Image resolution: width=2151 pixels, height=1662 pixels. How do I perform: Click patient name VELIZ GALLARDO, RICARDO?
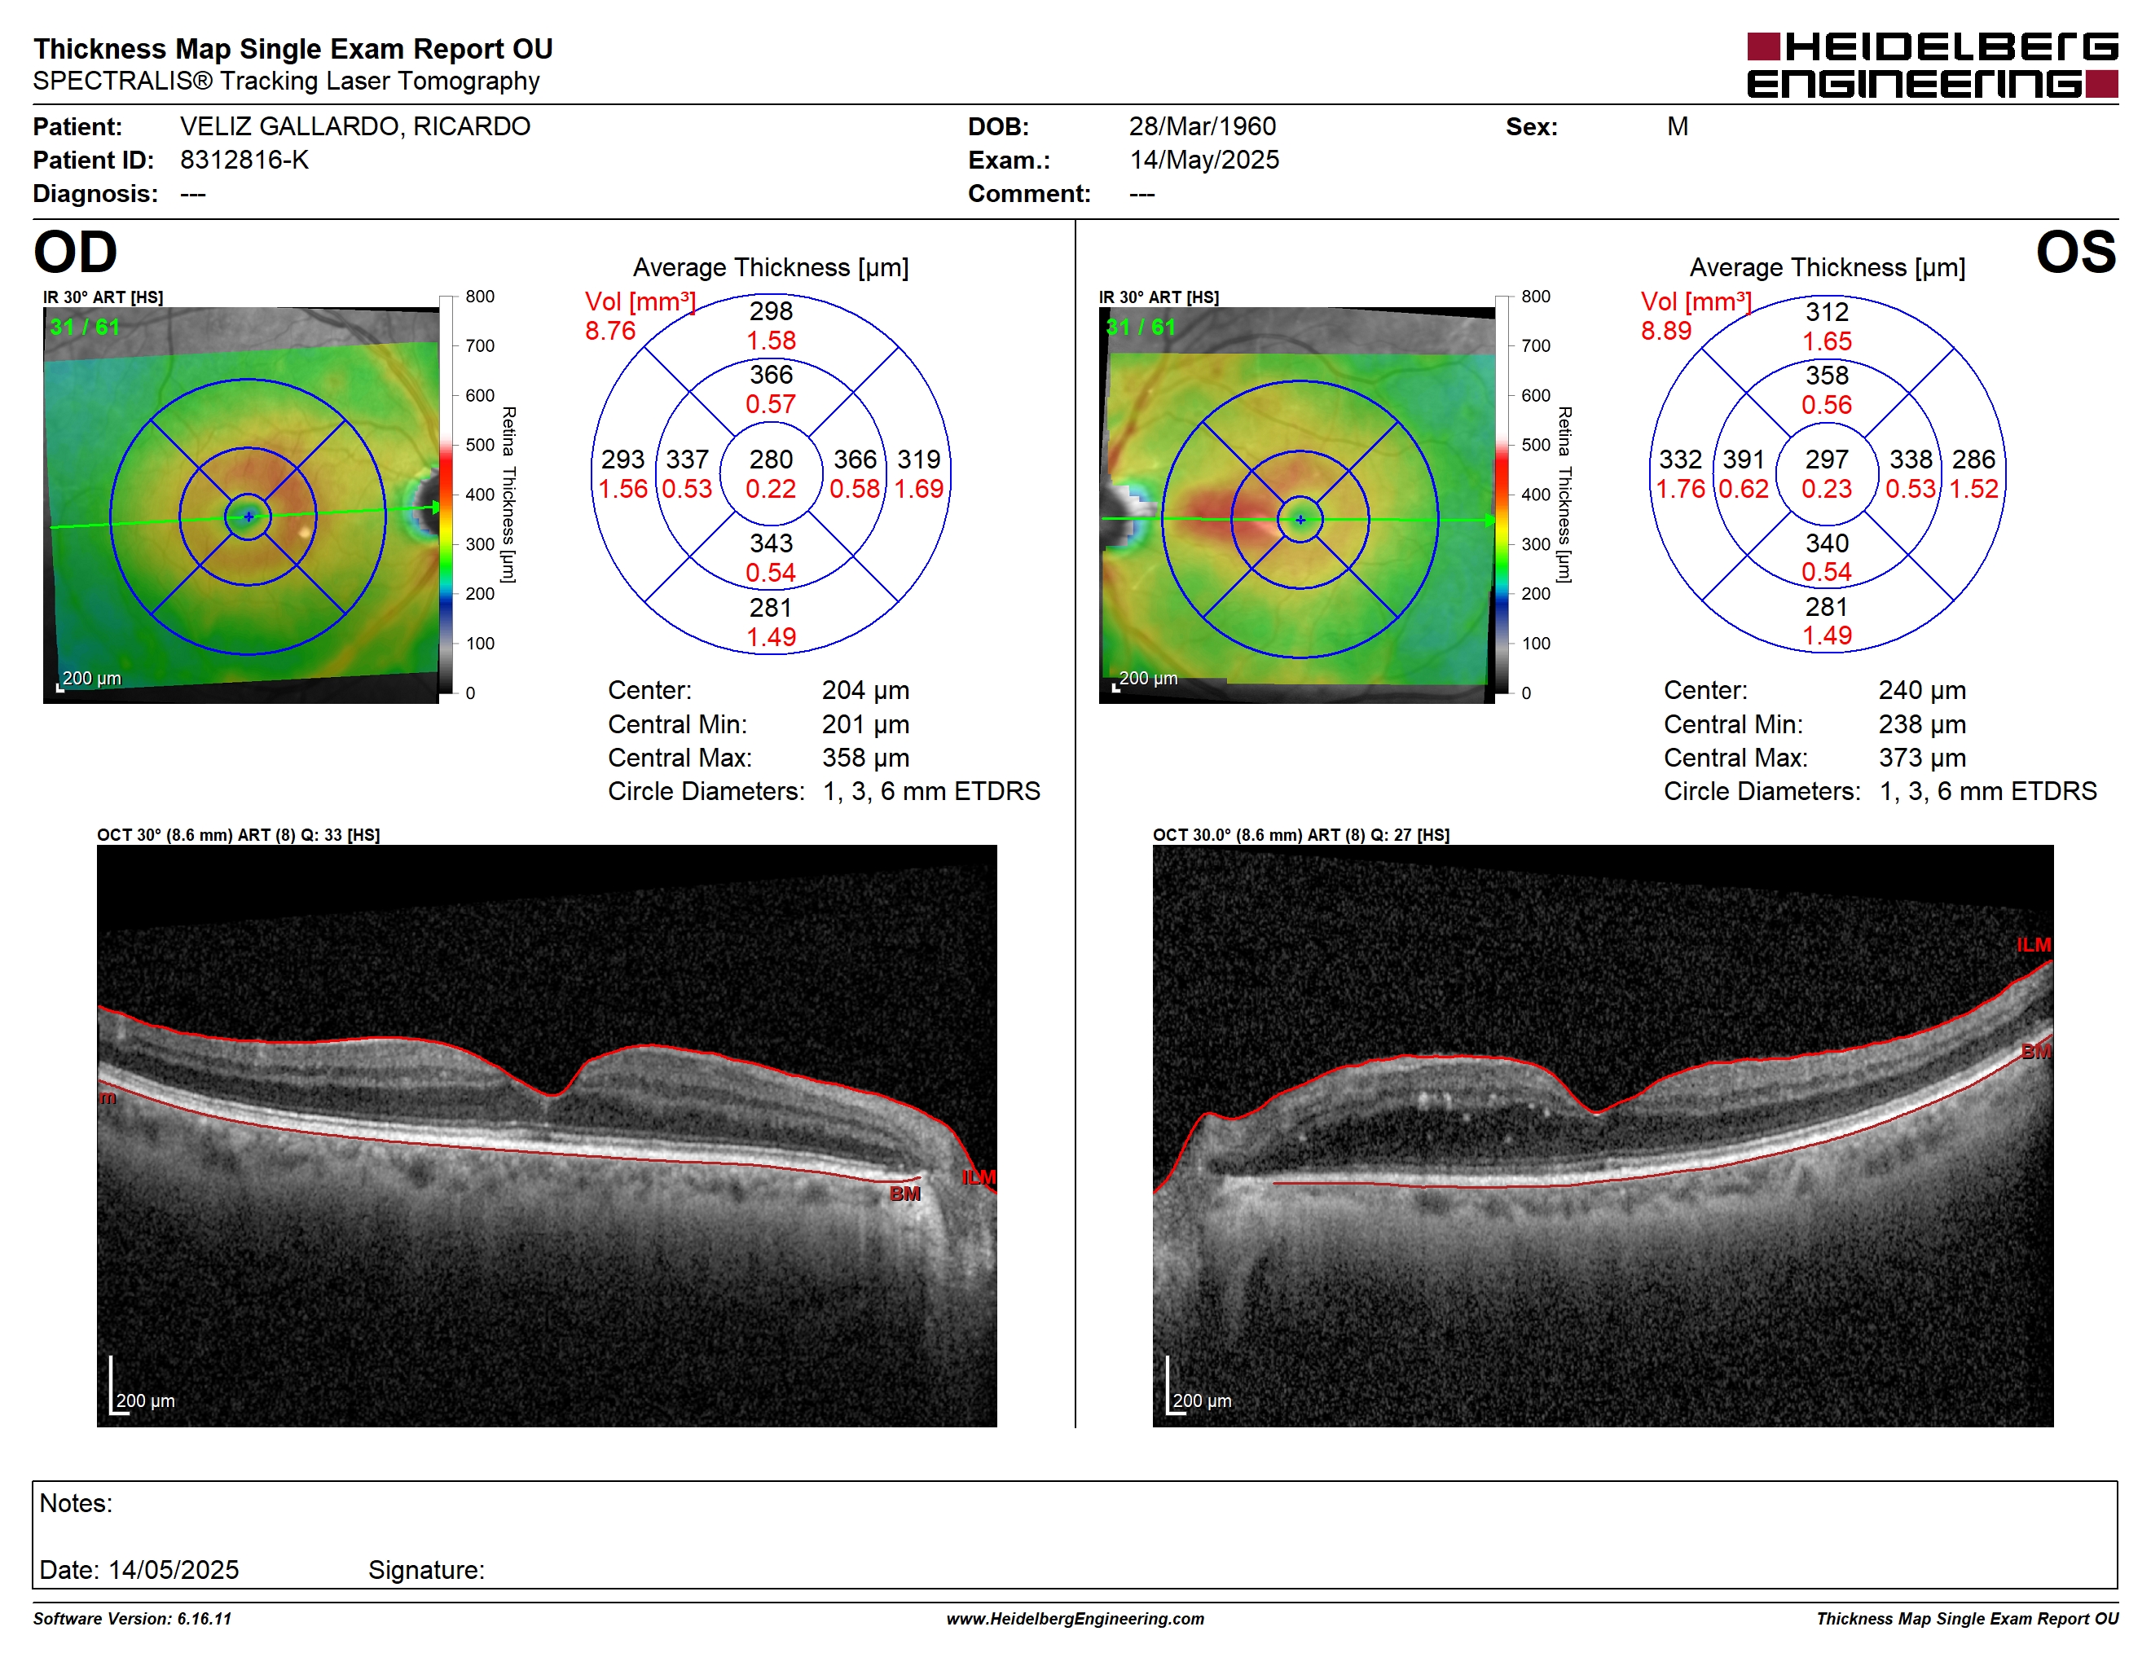[x=354, y=127]
